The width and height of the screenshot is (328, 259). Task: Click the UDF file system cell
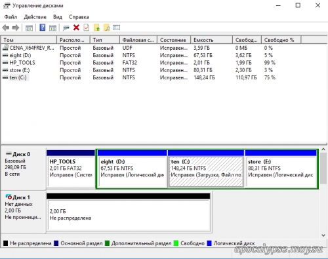coord(127,48)
